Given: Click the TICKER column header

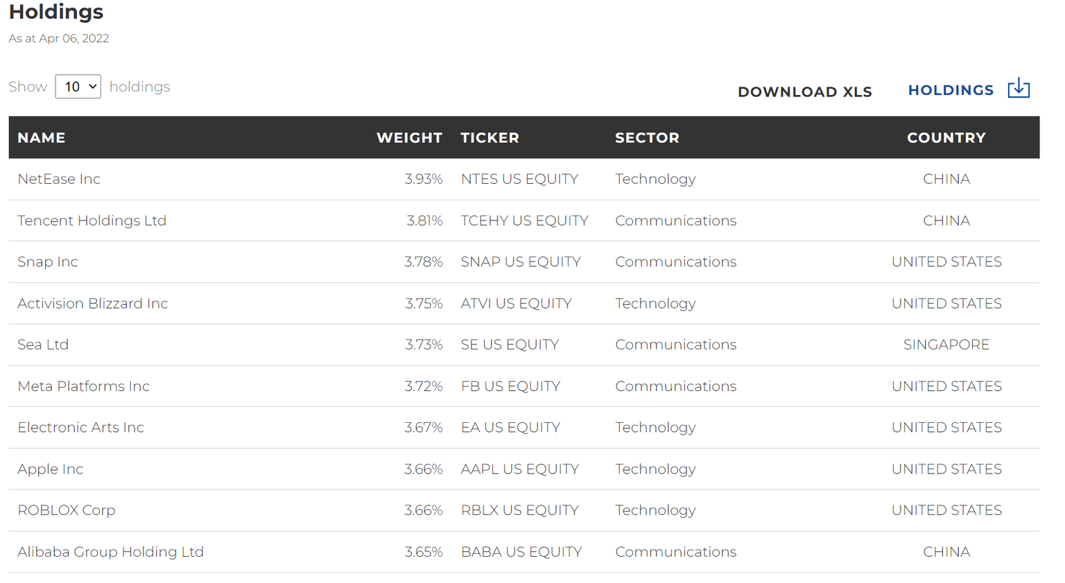Looking at the screenshot, I should 490,138.
